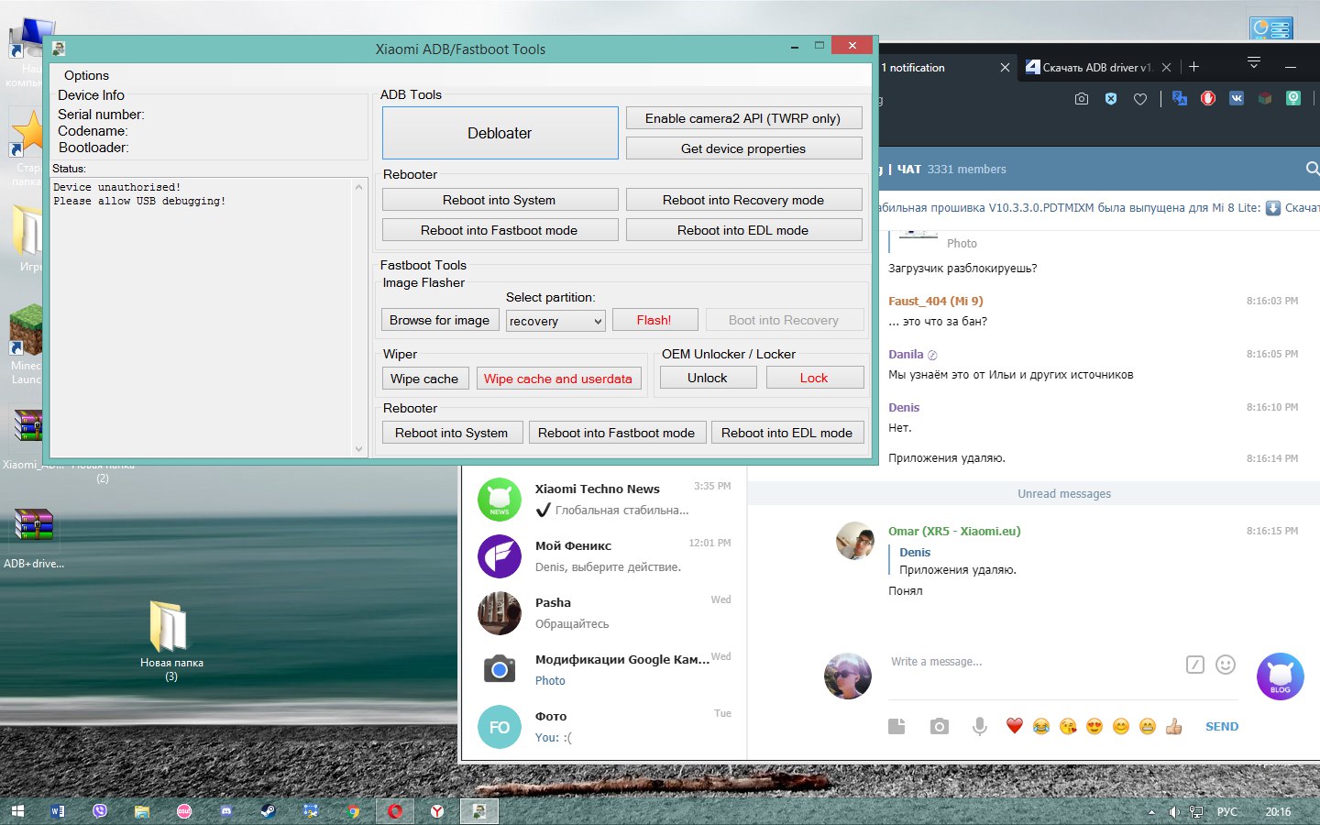Screen dimensions: 1320x825
Task: Open the Opera tab menu icon
Action: coord(1254,62)
